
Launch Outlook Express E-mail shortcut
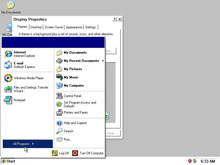28,65
